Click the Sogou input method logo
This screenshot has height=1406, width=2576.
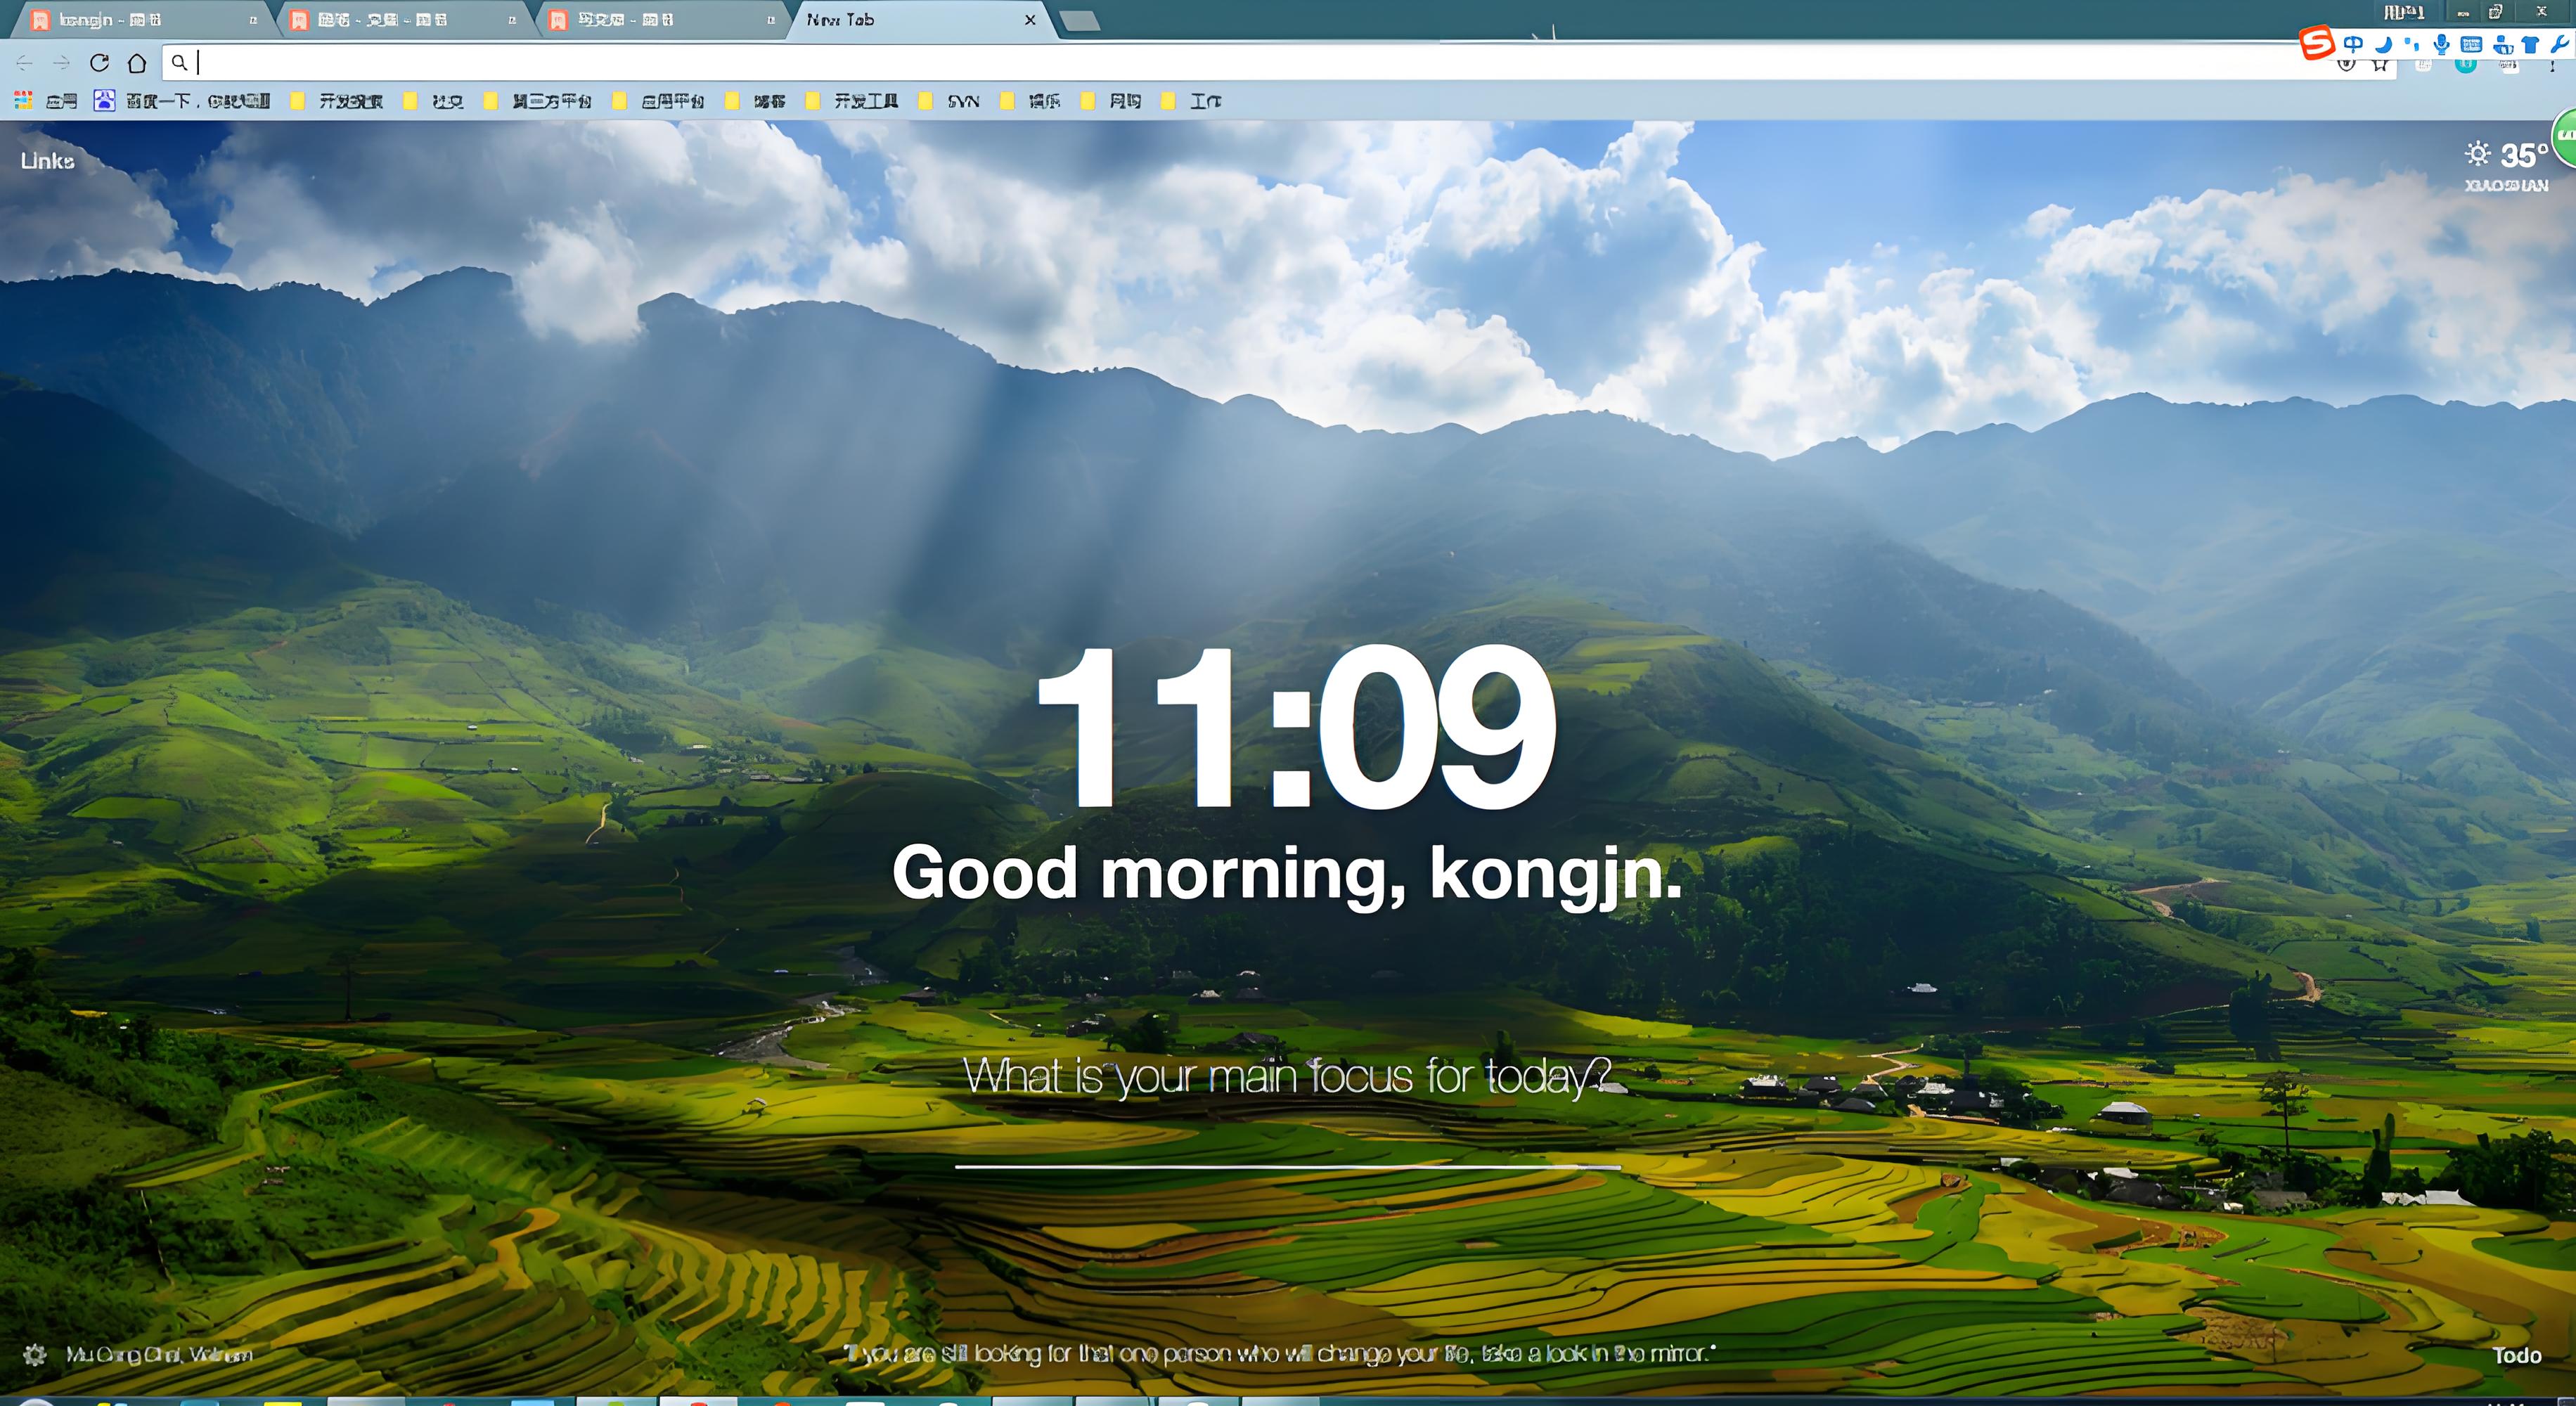pyautogui.click(x=2316, y=44)
